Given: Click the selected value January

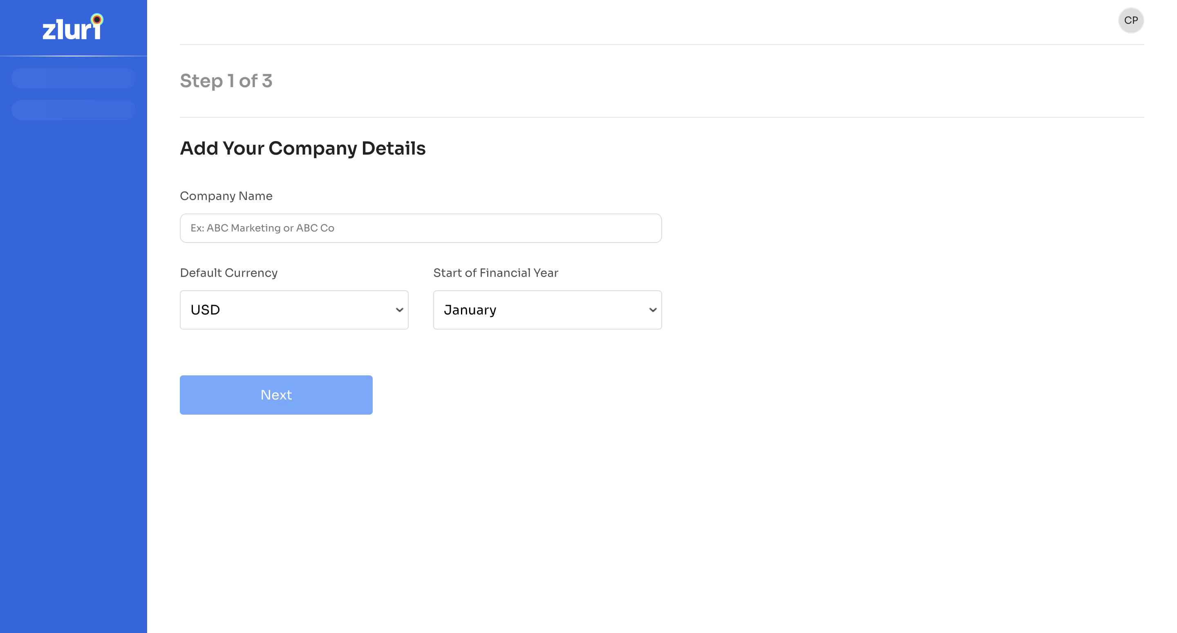Looking at the screenshot, I should point(470,310).
